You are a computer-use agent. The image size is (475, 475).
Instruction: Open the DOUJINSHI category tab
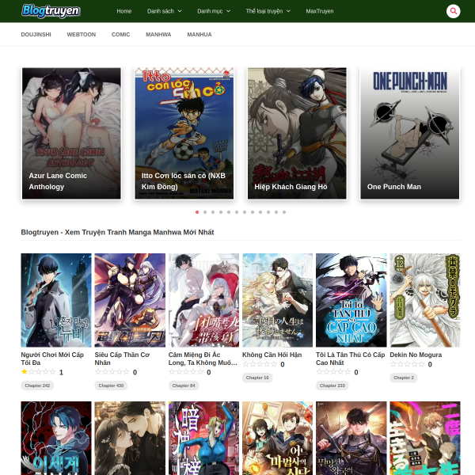pyautogui.click(x=36, y=35)
